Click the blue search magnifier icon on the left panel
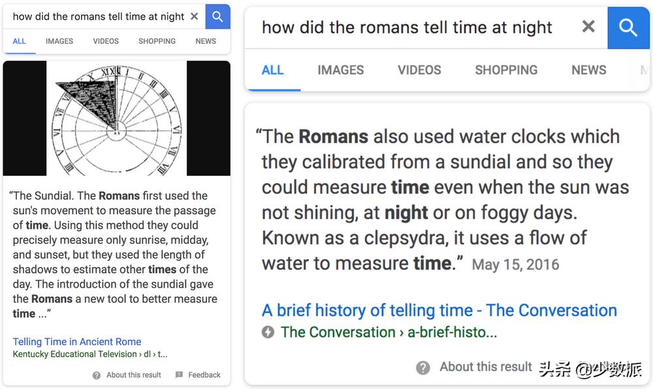The image size is (653, 389). pyautogui.click(x=217, y=16)
